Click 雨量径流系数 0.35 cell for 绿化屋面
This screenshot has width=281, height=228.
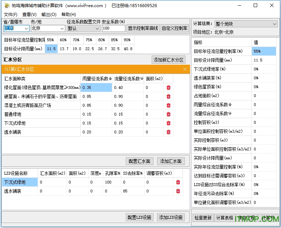[96, 88]
